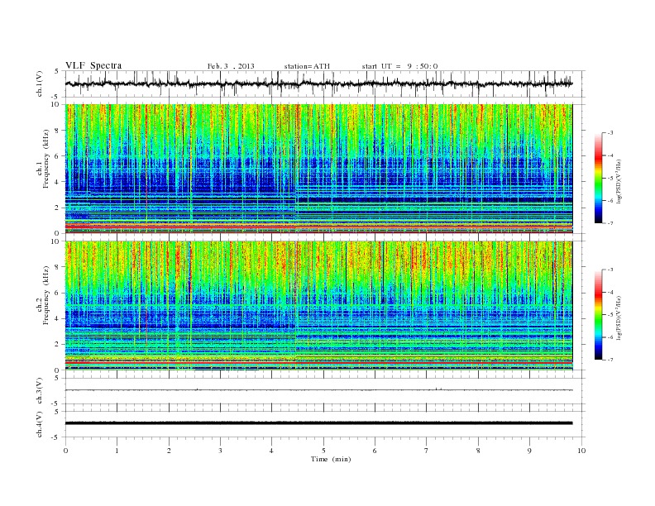Click the thick ch.4 voltage trace
655x506 pixels.
pyautogui.click(x=318, y=423)
